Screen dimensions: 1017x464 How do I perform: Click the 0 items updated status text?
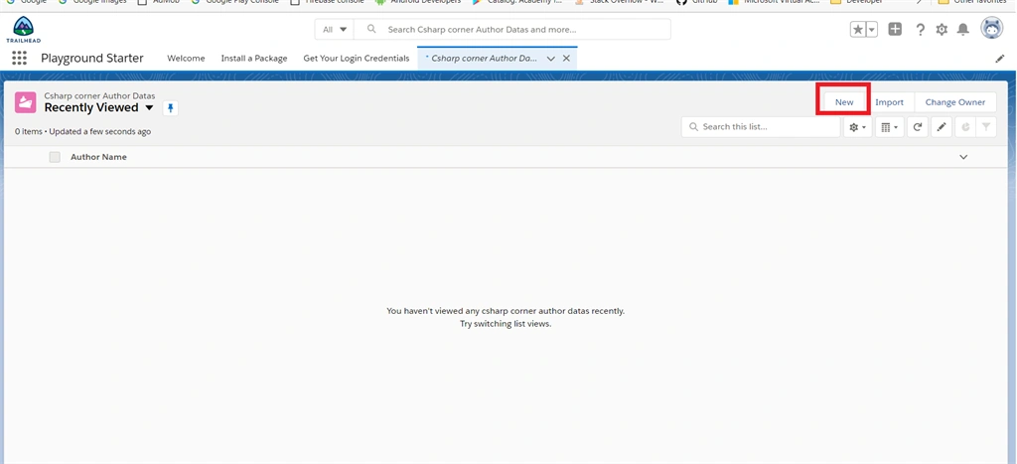pyautogui.click(x=83, y=132)
